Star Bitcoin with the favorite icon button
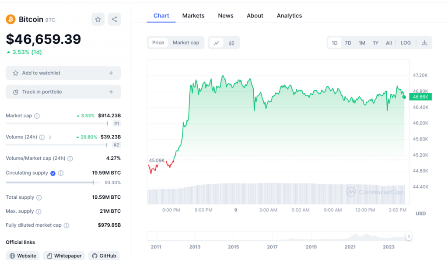 tap(98, 19)
